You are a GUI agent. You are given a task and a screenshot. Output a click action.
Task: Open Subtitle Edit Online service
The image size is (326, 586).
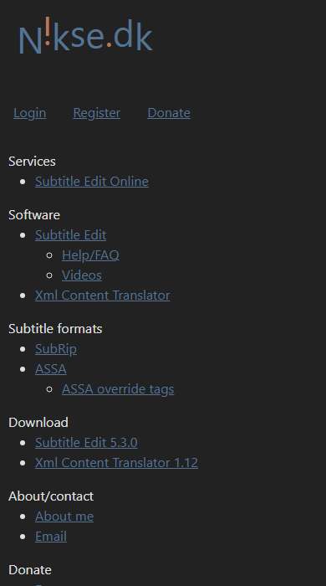92,182
